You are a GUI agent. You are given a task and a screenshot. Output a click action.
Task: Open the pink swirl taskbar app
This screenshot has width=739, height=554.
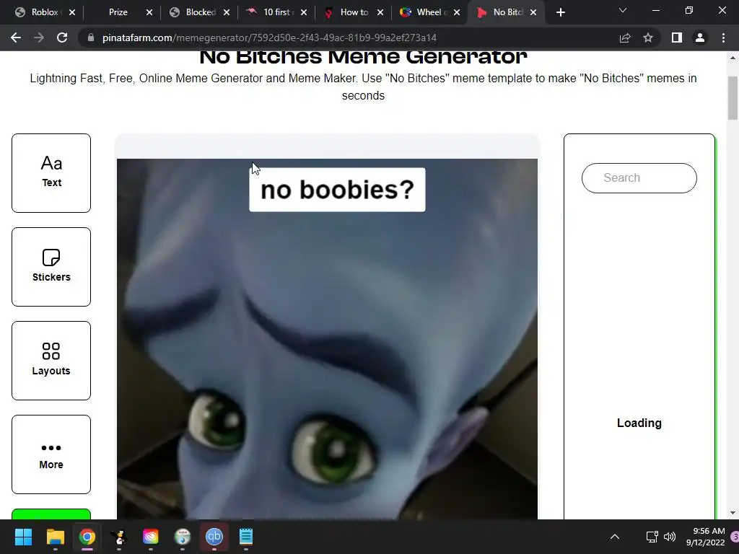[x=150, y=537]
